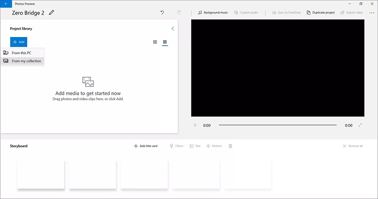Image resolution: width=378 pixels, height=199 pixels.
Task: Choose From my collection menu option
Action: [x=26, y=61]
